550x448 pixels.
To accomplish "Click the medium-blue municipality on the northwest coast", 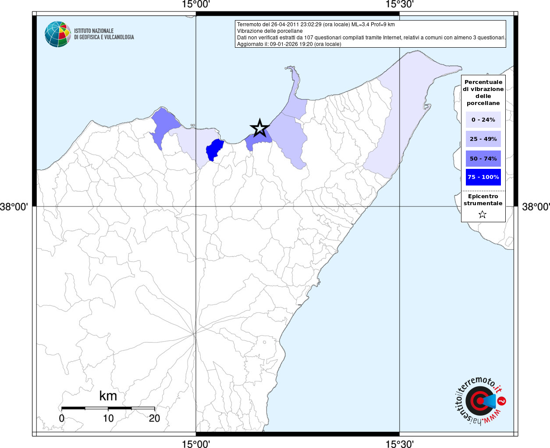I will tap(165, 125).
